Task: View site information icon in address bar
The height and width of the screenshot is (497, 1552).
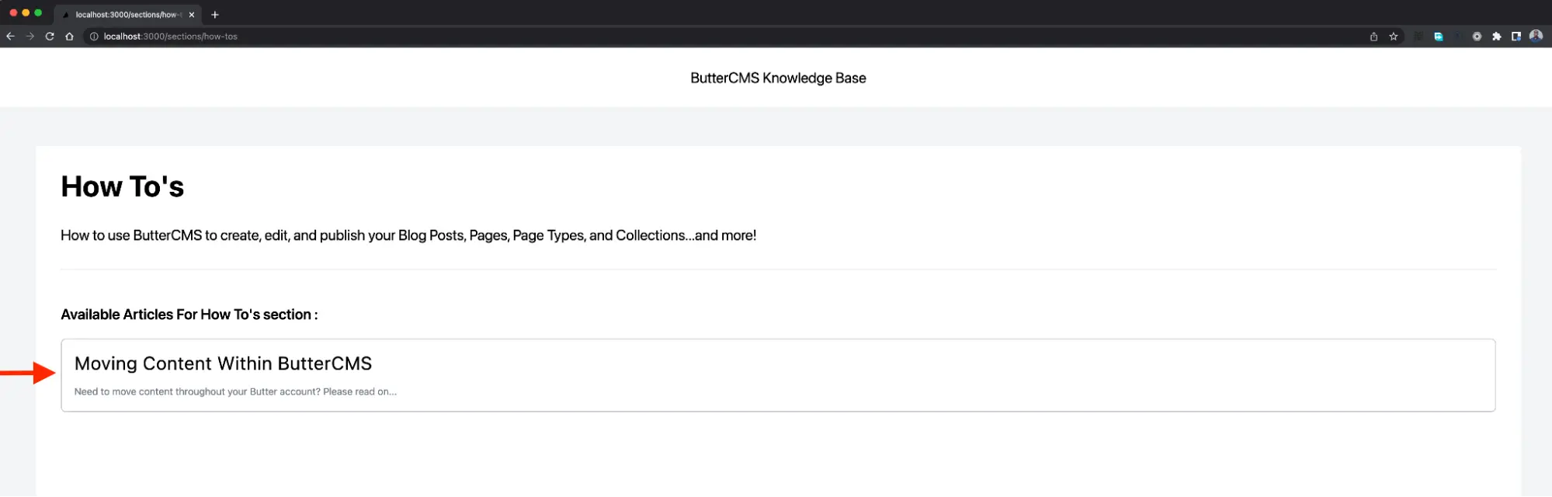Action: tap(94, 36)
